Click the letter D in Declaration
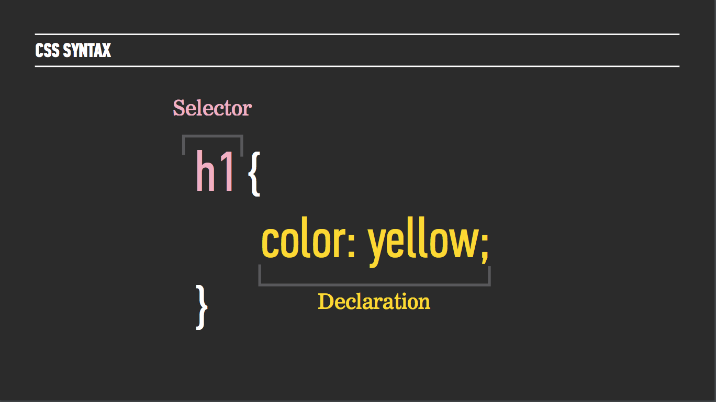Screen dimensions: 716x402 pos(325,302)
